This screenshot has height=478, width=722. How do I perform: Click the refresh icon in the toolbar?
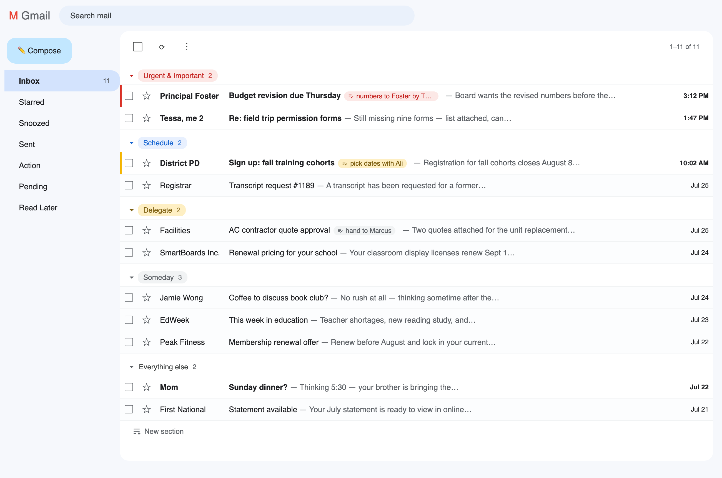162,47
